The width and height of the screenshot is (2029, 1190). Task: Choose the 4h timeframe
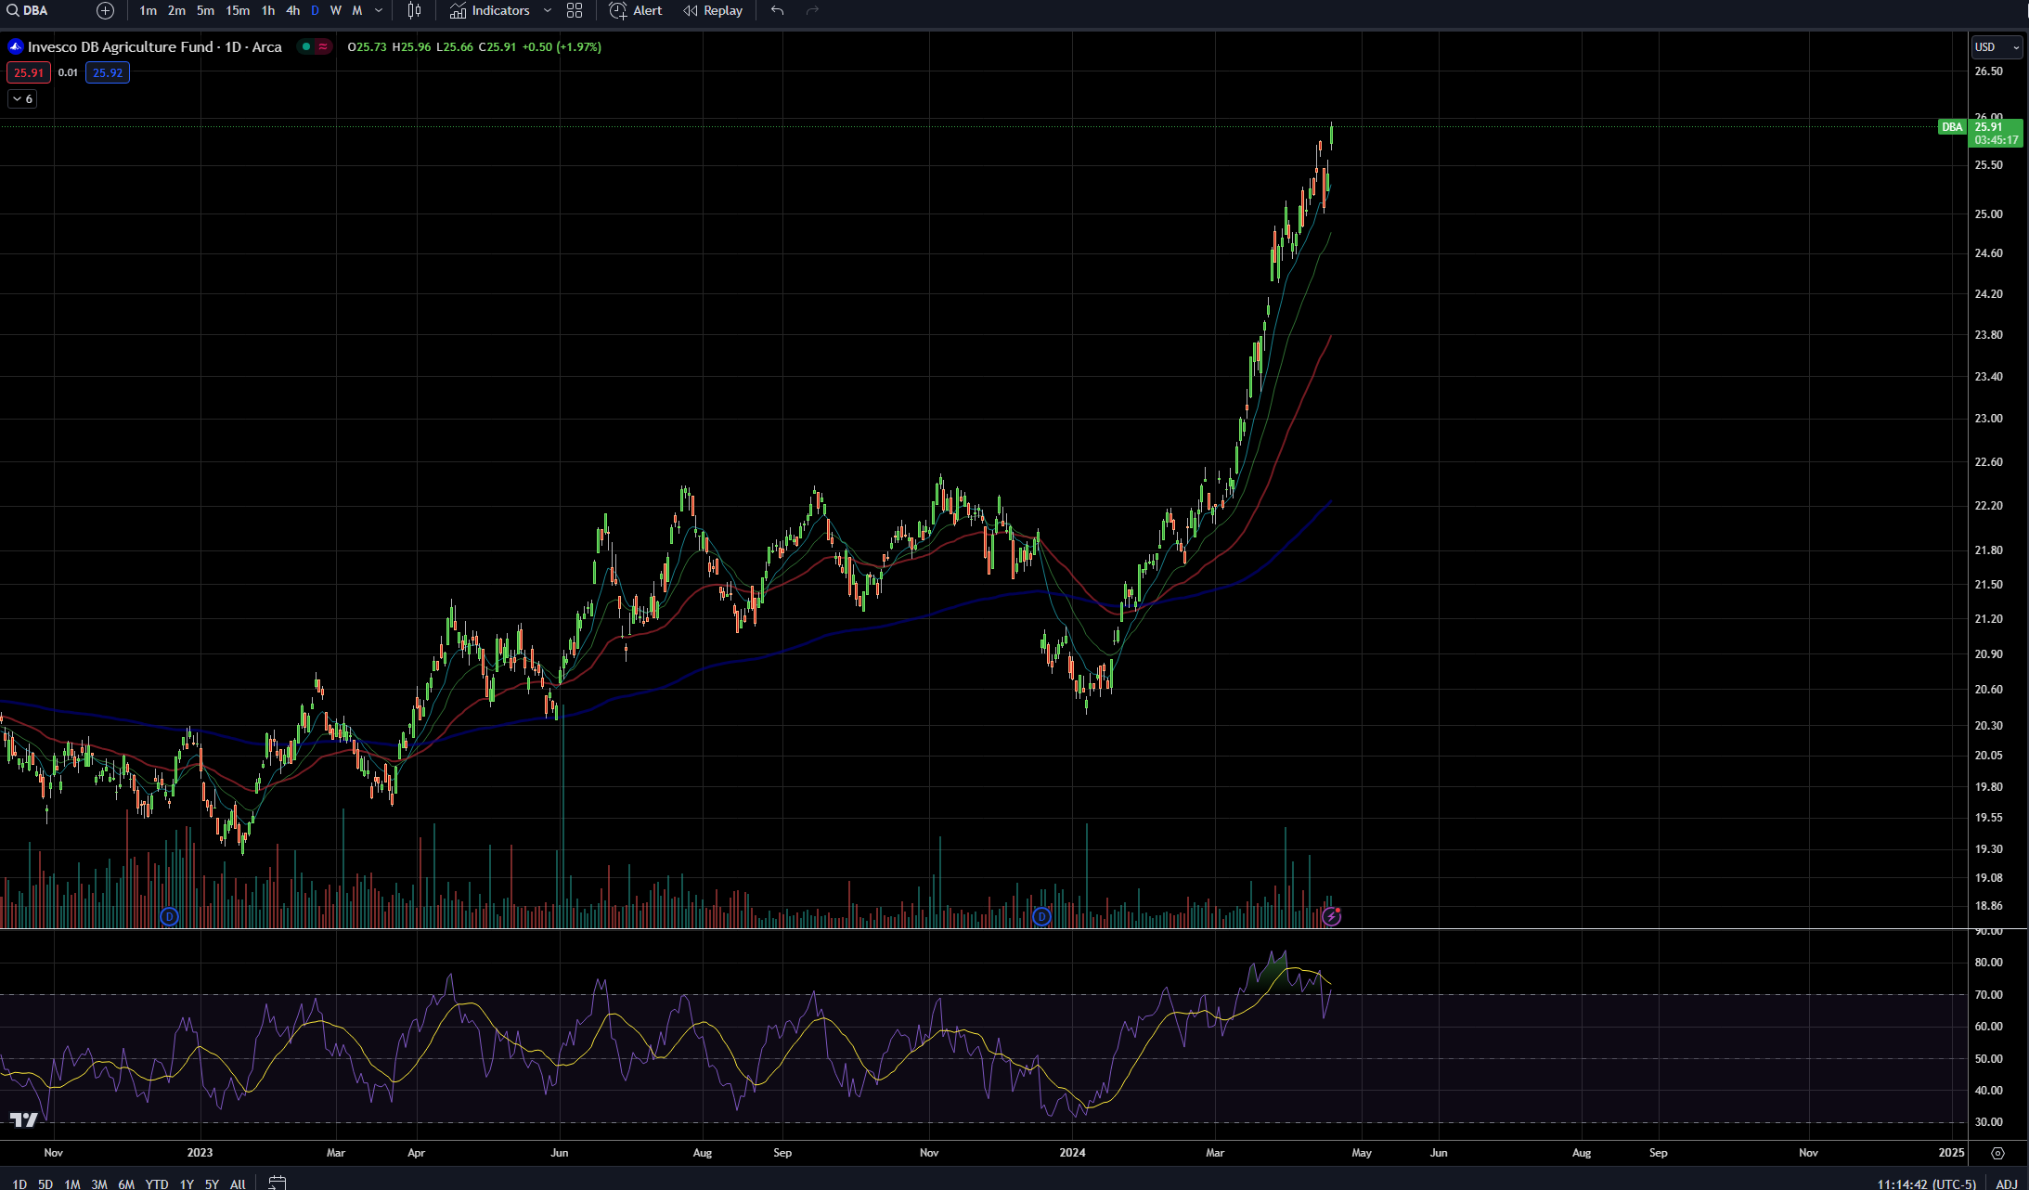point(292,10)
